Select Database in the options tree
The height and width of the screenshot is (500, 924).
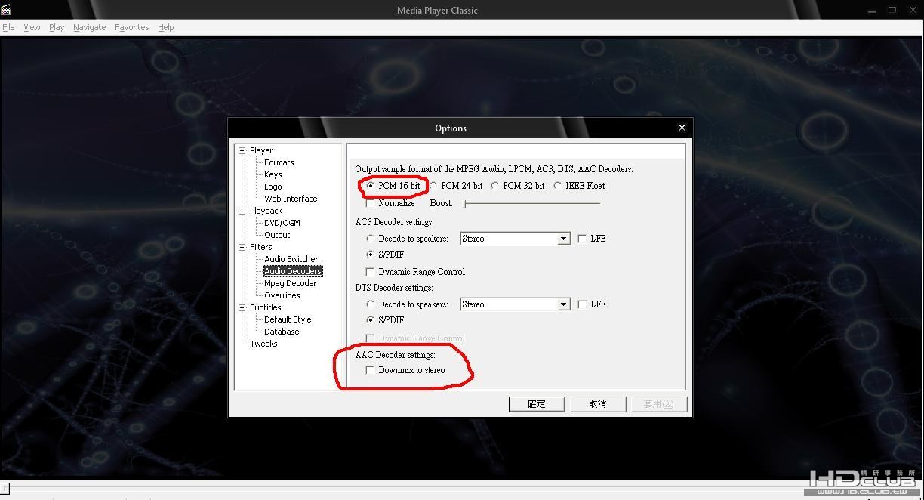pyautogui.click(x=282, y=332)
